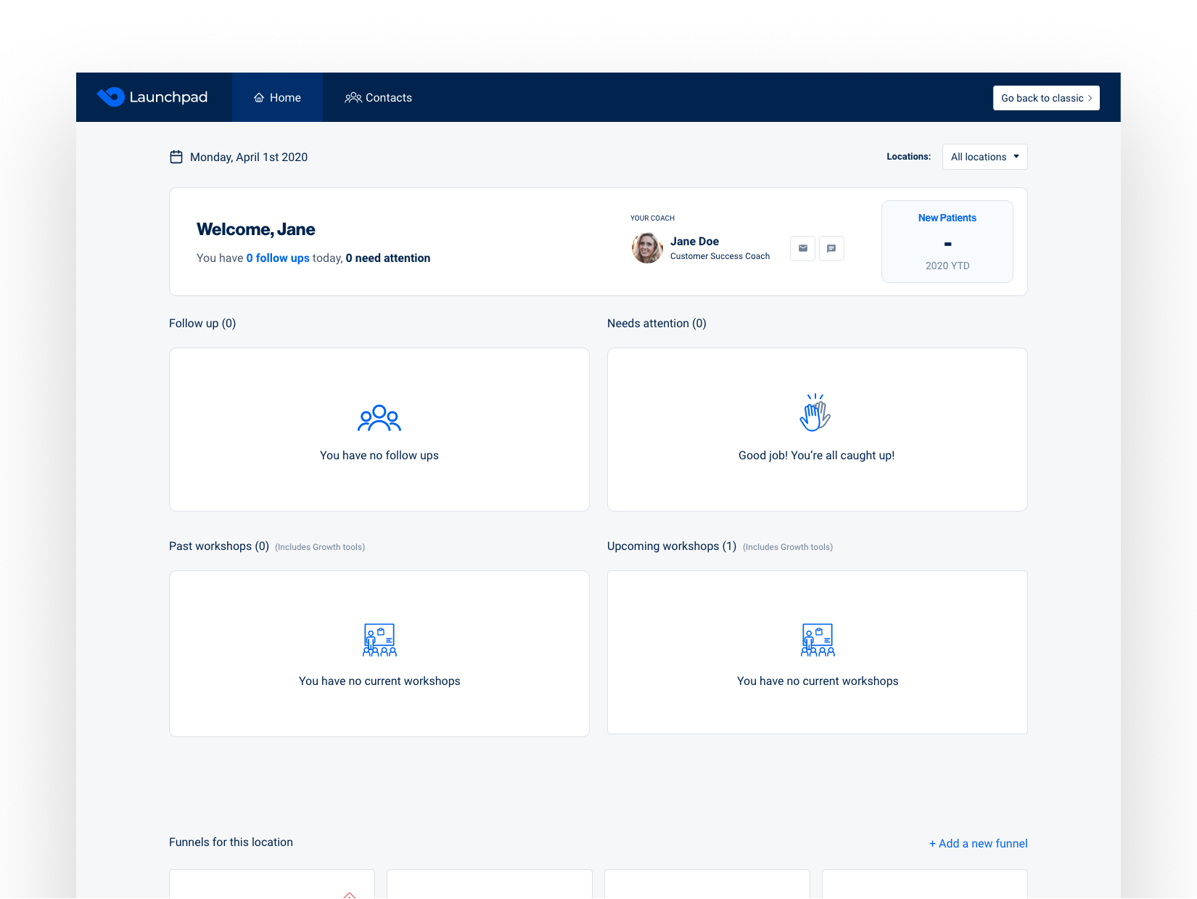Click the Past workshops presentation icon
This screenshot has height=899, width=1197.
pyautogui.click(x=379, y=640)
